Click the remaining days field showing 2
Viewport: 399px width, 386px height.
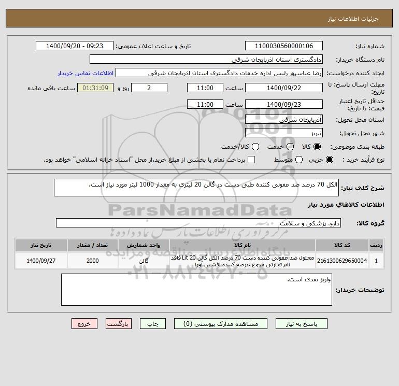(x=149, y=88)
